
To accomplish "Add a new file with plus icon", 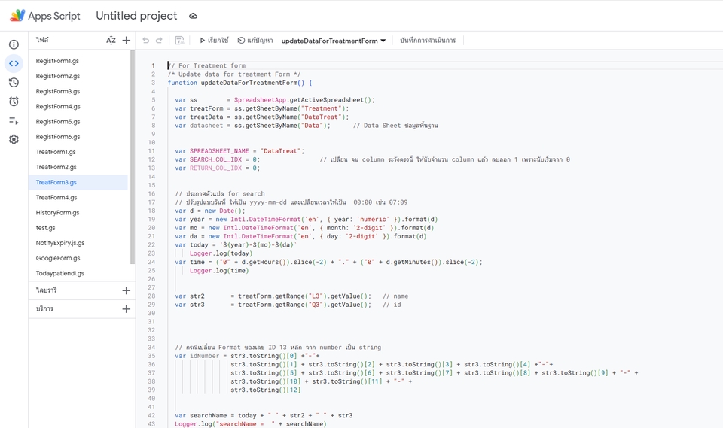I will point(126,40).
